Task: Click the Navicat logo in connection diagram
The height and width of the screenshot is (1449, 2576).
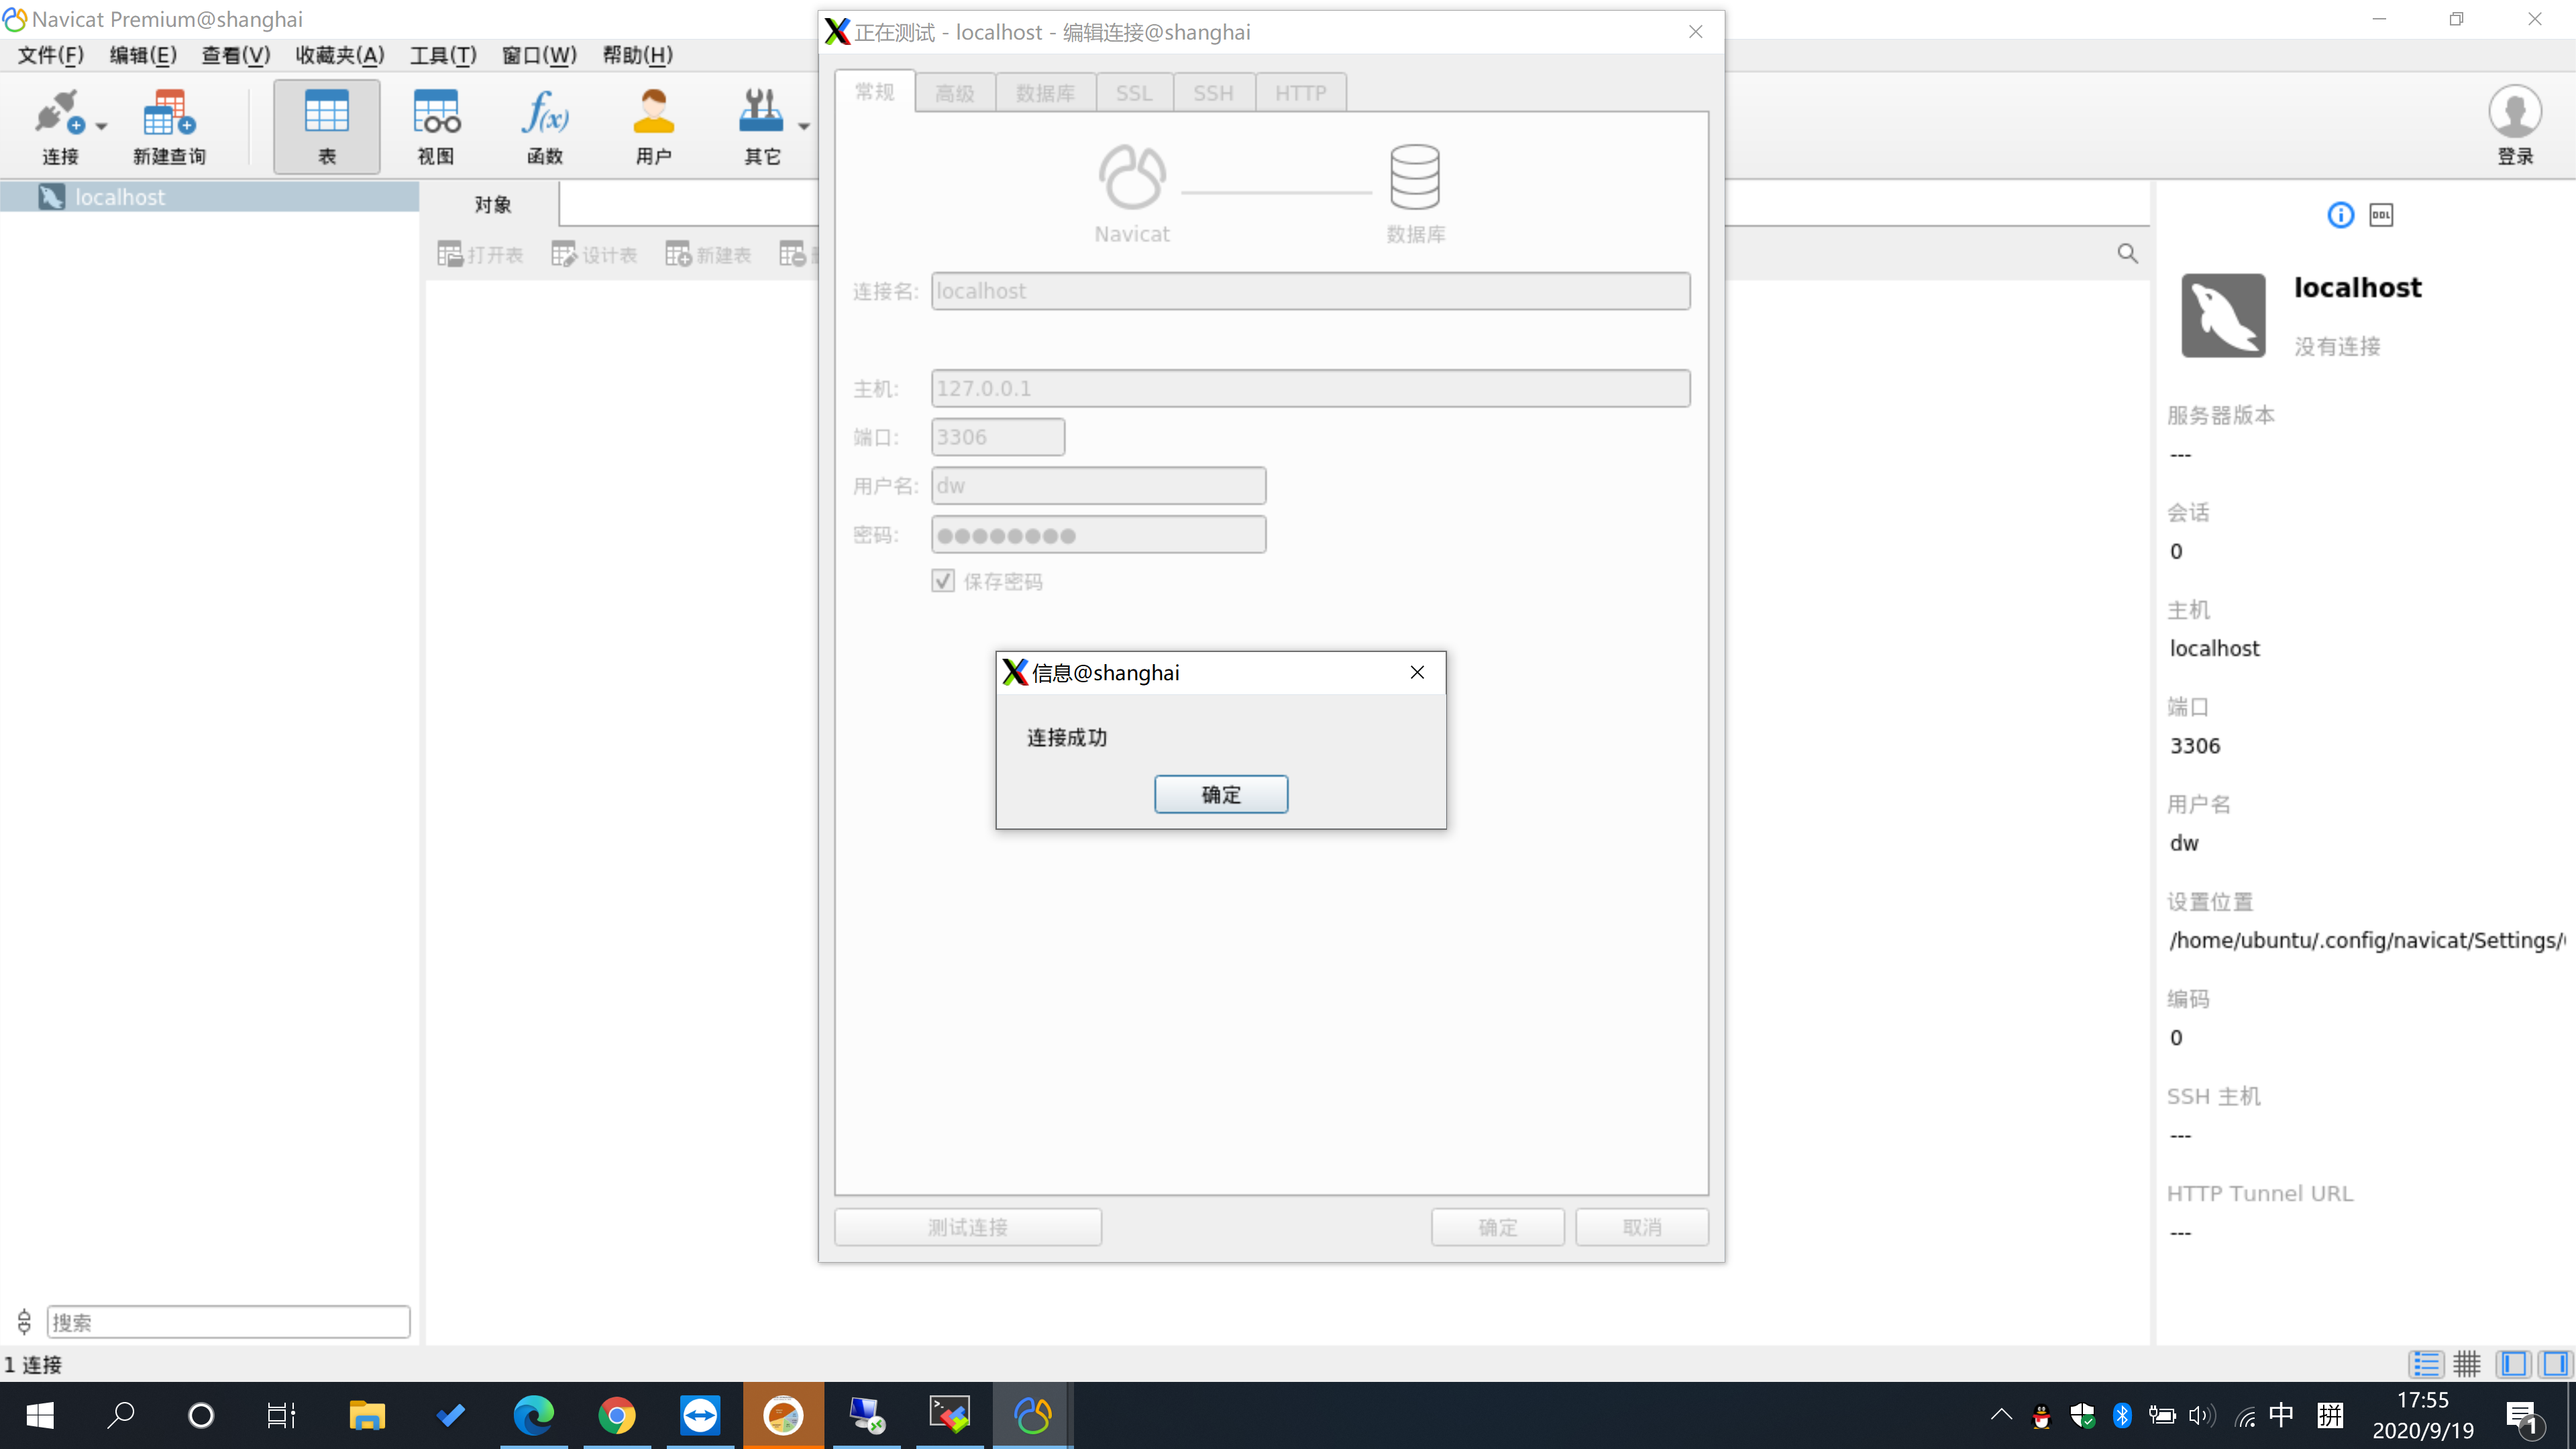Action: [x=1132, y=178]
